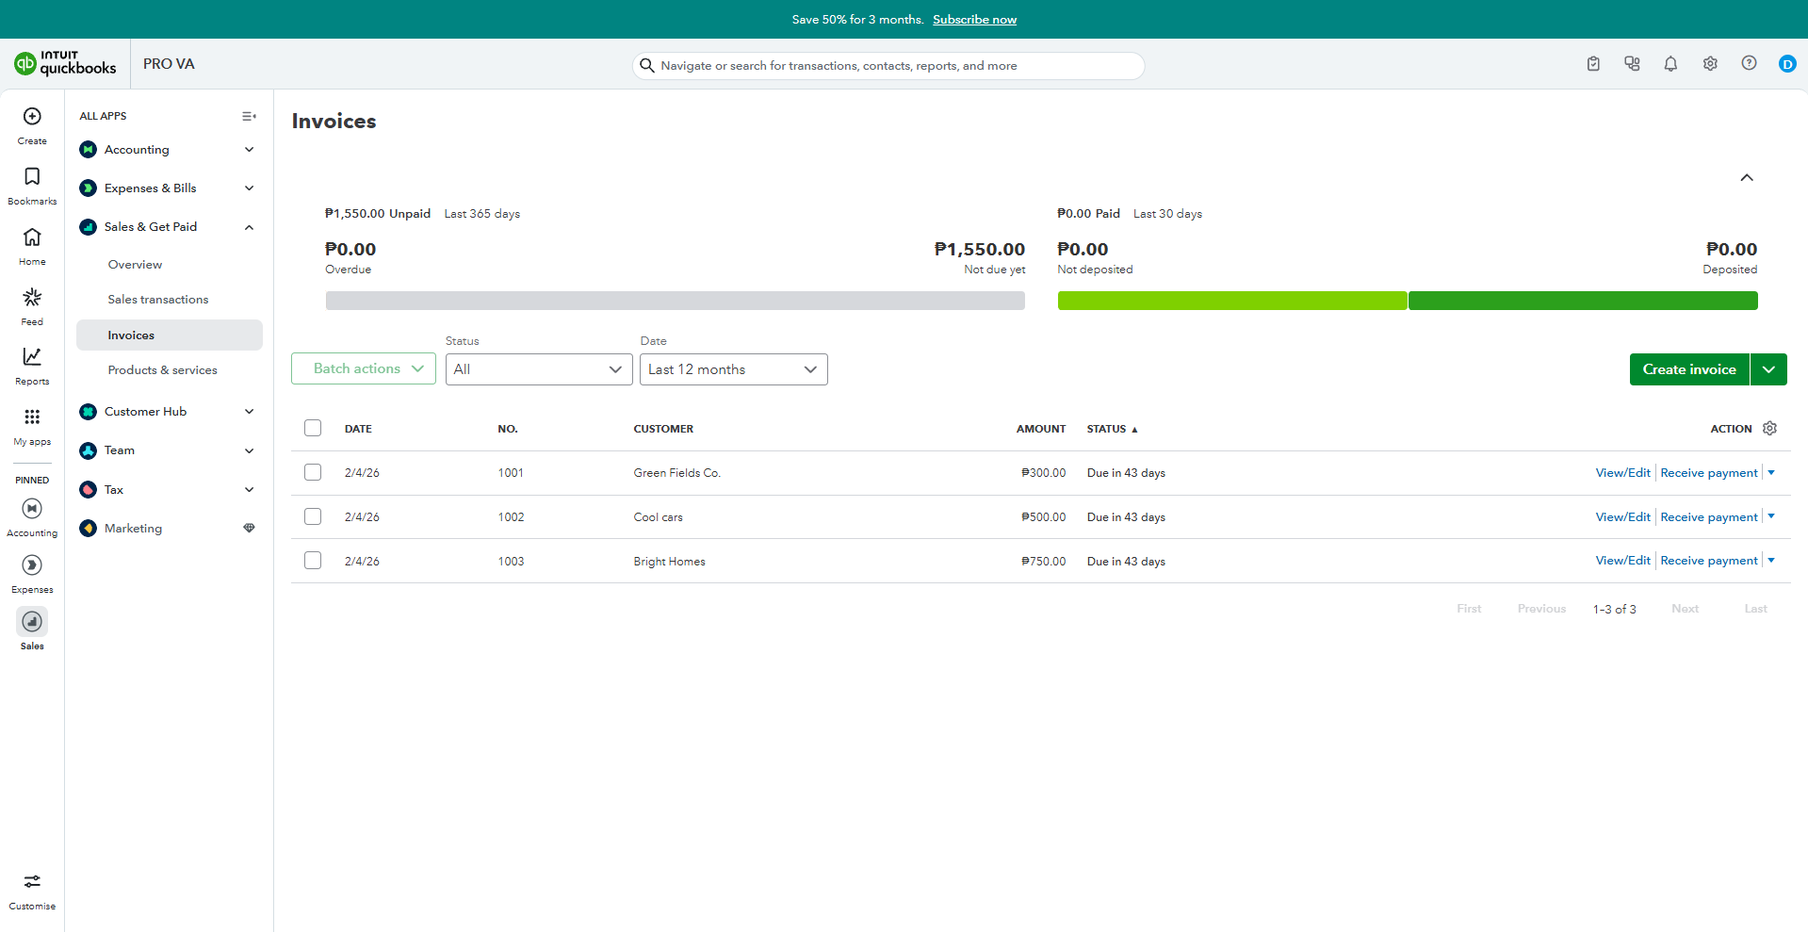The width and height of the screenshot is (1808, 932).
Task: Open more actions for Green Fields Co.
Action: pos(1771,472)
